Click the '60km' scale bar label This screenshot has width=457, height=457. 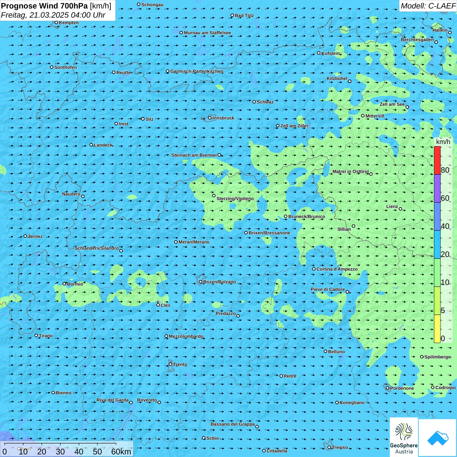(x=121, y=451)
